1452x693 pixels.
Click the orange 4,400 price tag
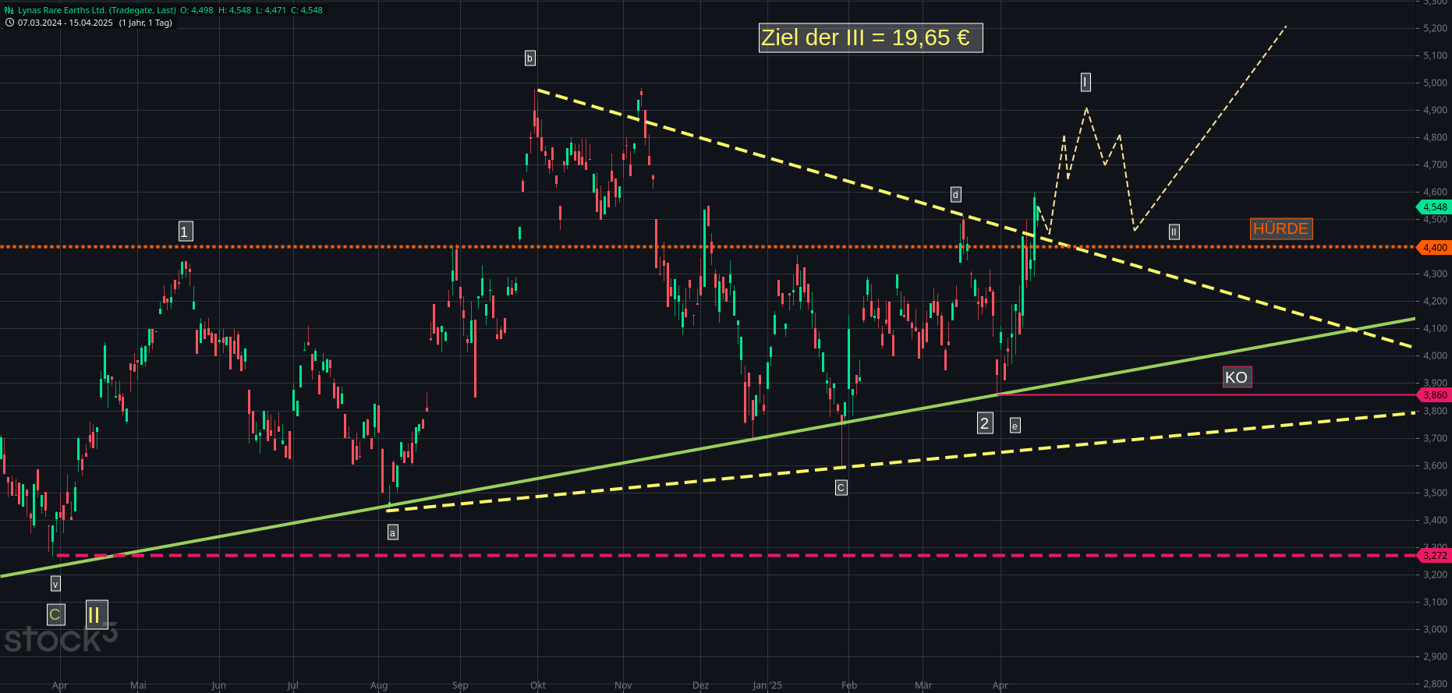(1433, 248)
